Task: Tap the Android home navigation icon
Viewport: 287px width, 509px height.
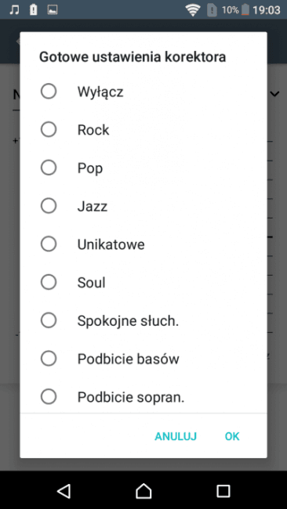Action: 143,491
